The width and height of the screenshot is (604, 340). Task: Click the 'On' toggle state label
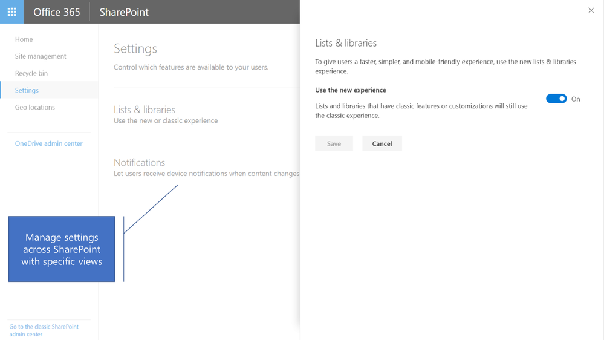point(576,99)
